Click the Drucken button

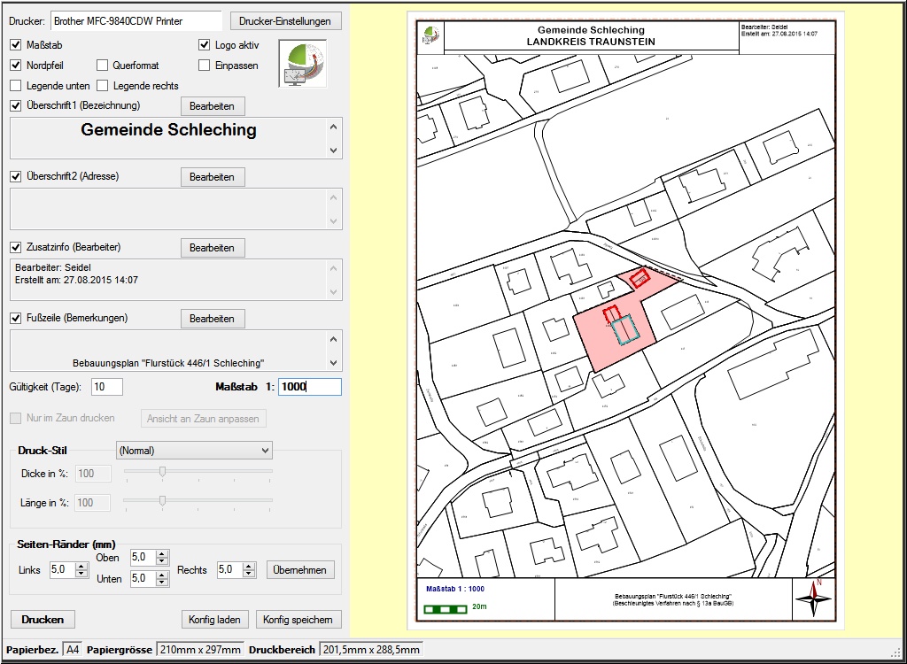(x=43, y=620)
